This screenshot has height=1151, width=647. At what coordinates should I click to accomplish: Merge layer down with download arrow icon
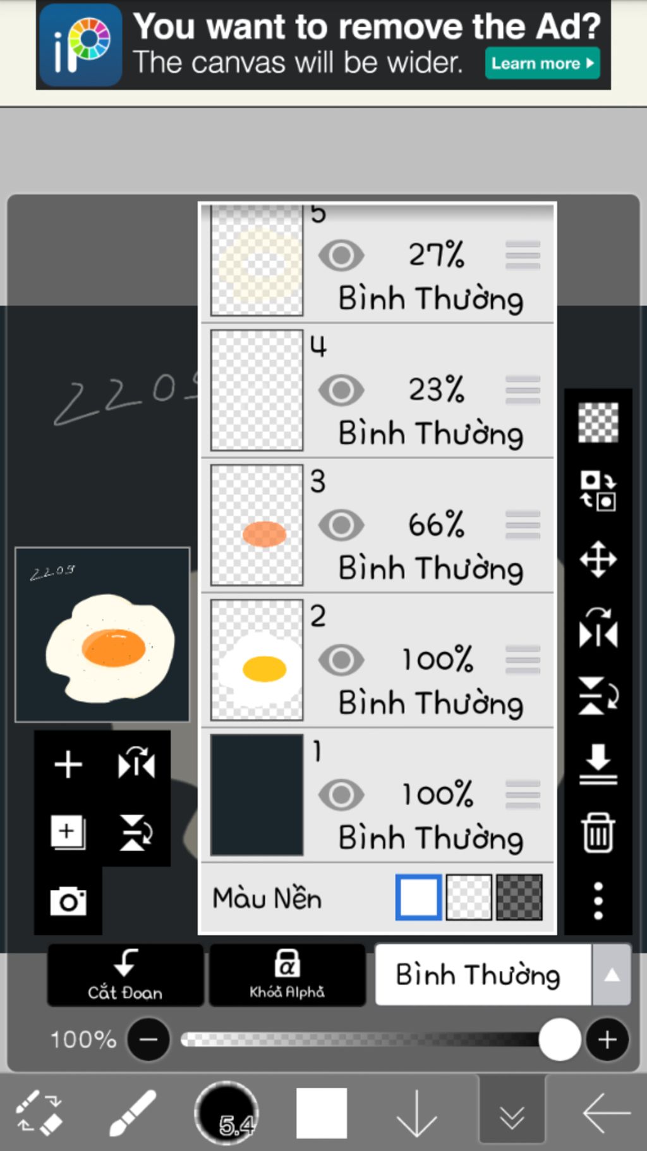[x=598, y=765]
